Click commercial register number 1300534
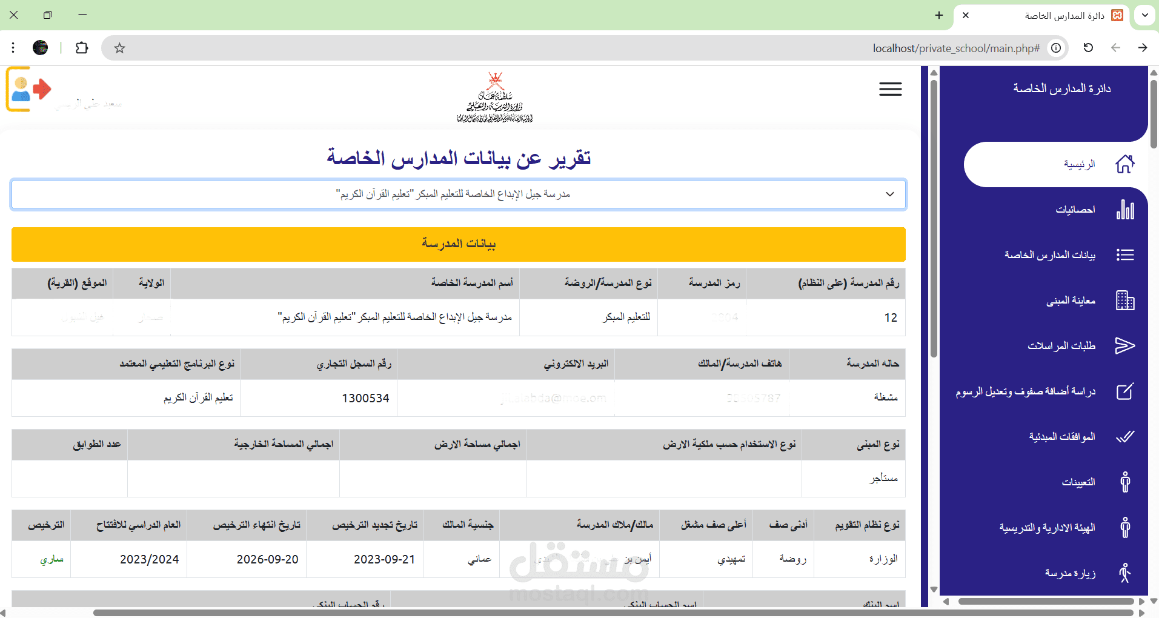 pos(319,398)
